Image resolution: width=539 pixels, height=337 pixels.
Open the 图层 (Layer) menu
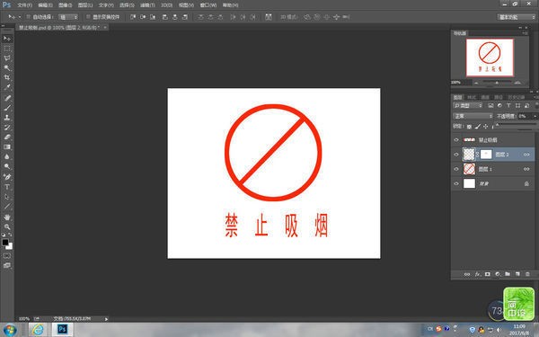(85, 5)
